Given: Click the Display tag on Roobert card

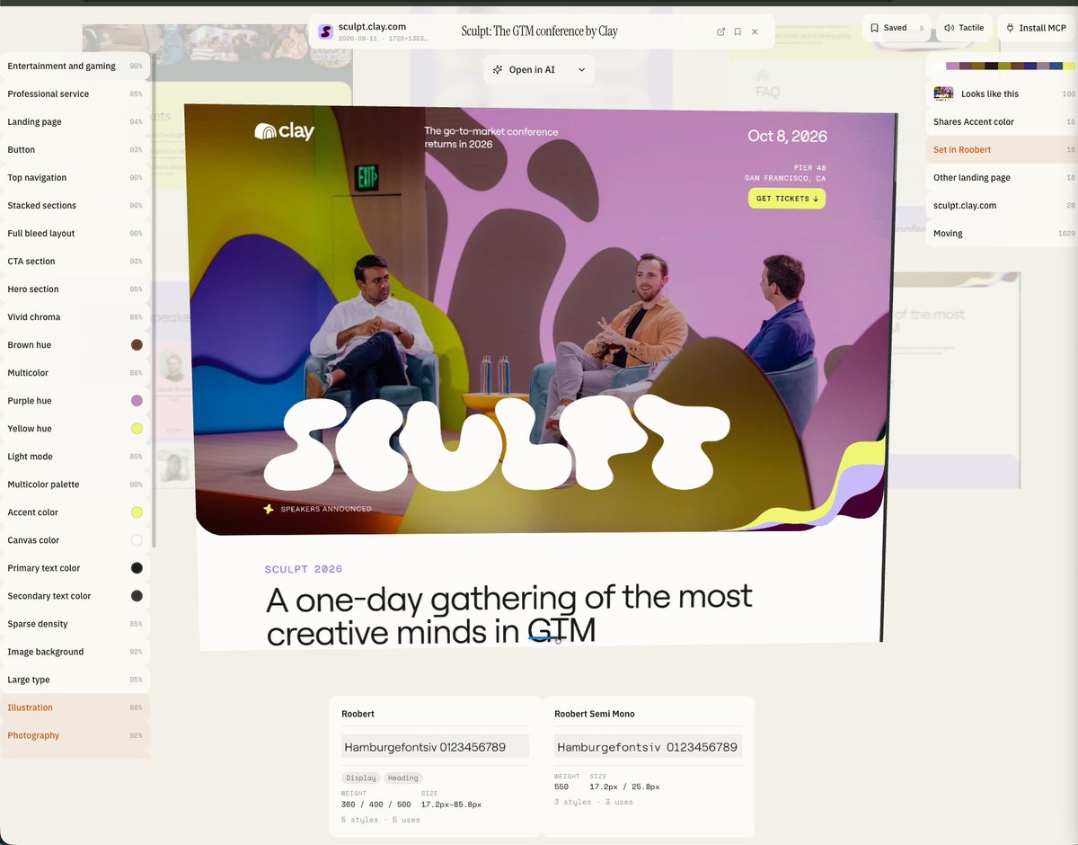Looking at the screenshot, I should 361,778.
